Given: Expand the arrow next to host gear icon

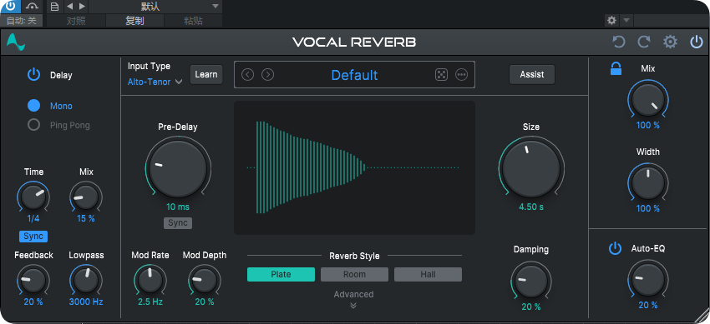Looking at the screenshot, I should [x=626, y=20].
